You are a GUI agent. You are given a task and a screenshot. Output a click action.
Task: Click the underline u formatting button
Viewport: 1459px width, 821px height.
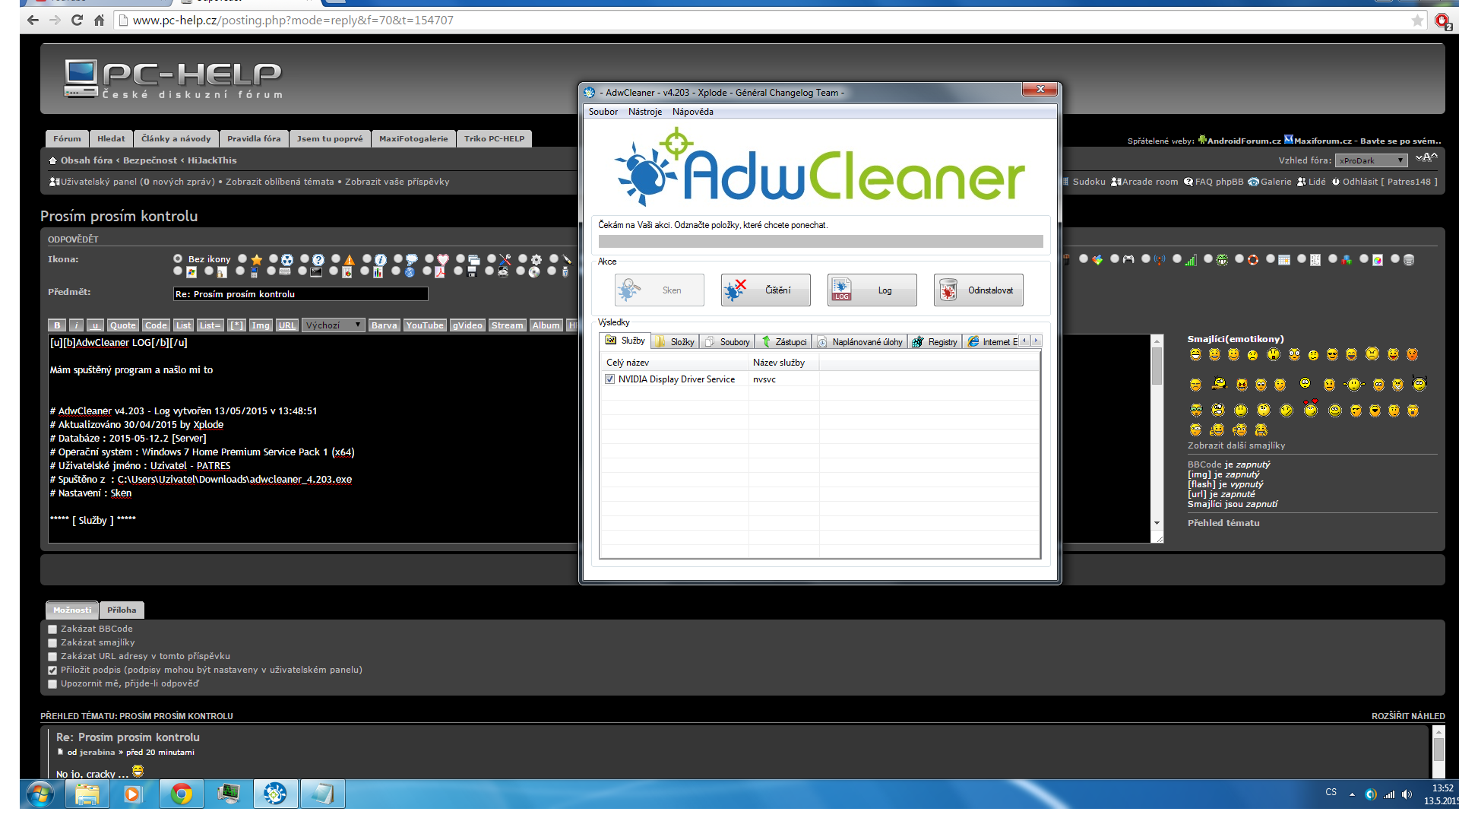[95, 325]
